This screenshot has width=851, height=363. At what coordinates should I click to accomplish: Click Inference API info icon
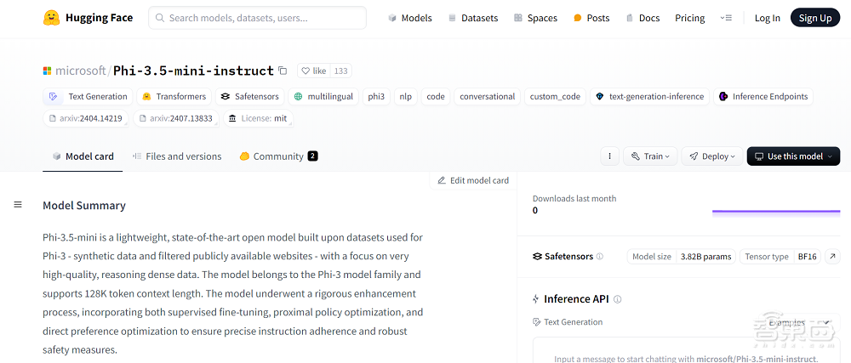618,299
